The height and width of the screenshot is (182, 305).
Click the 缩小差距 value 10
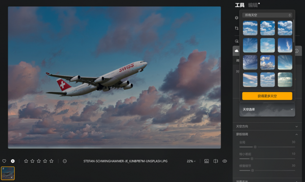pos(293,154)
